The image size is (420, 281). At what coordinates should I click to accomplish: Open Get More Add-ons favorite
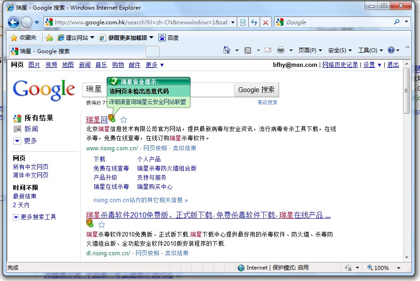click(126, 38)
